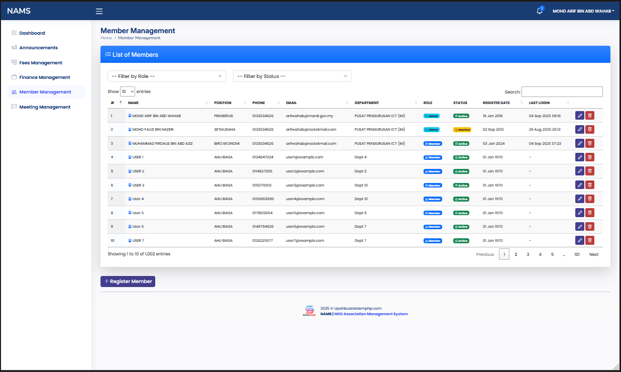Open the notification bell icon
Image resolution: width=621 pixels, height=372 pixels.
(x=540, y=11)
